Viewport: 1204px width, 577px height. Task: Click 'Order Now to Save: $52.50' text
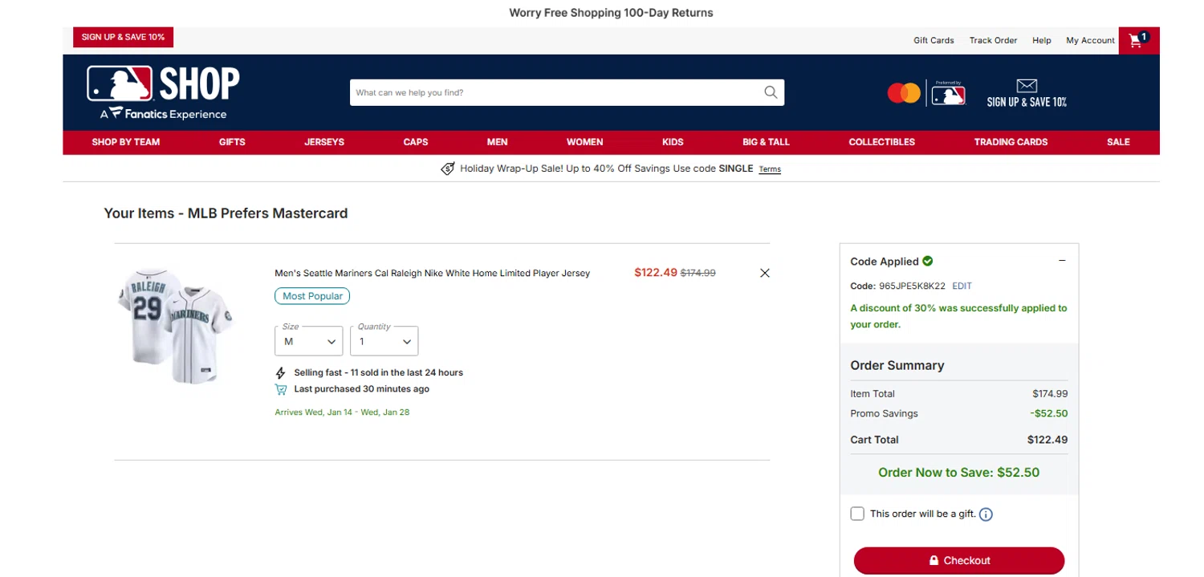pyautogui.click(x=958, y=472)
